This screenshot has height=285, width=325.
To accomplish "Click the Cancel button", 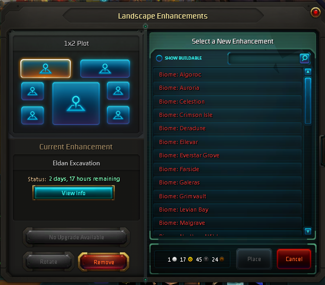I will click(294, 259).
